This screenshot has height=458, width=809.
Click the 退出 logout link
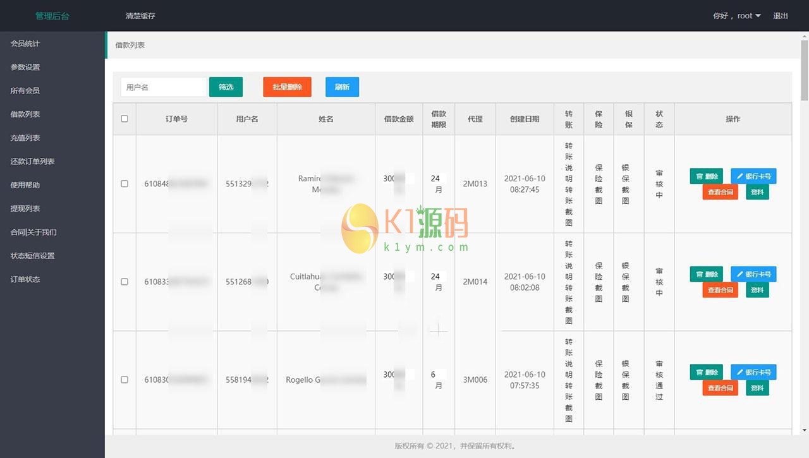tap(781, 16)
